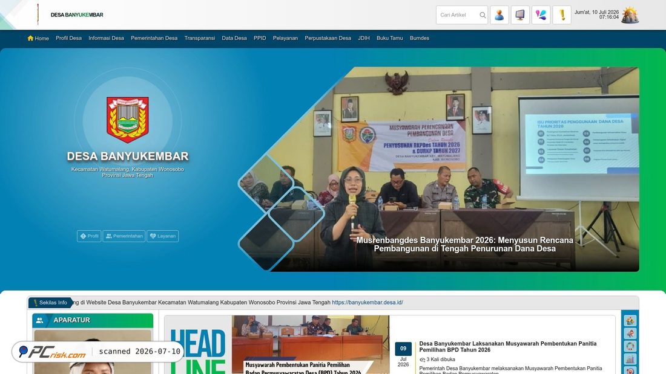Open the Informasi Desa menu
The image size is (666, 374).
click(x=106, y=38)
